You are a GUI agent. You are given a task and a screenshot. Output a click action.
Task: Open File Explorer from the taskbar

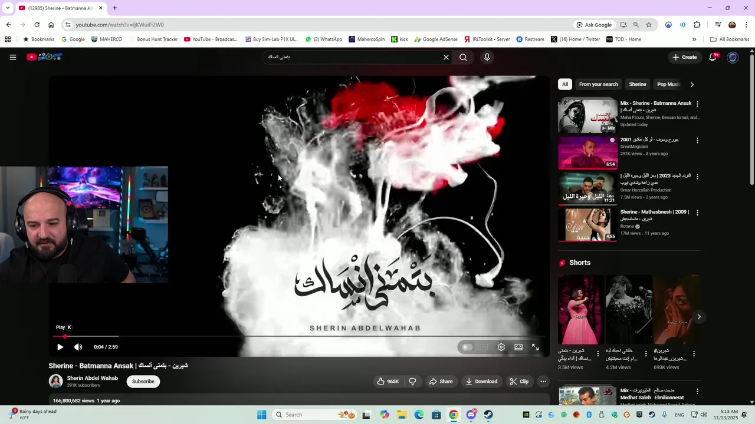point(402,415)
